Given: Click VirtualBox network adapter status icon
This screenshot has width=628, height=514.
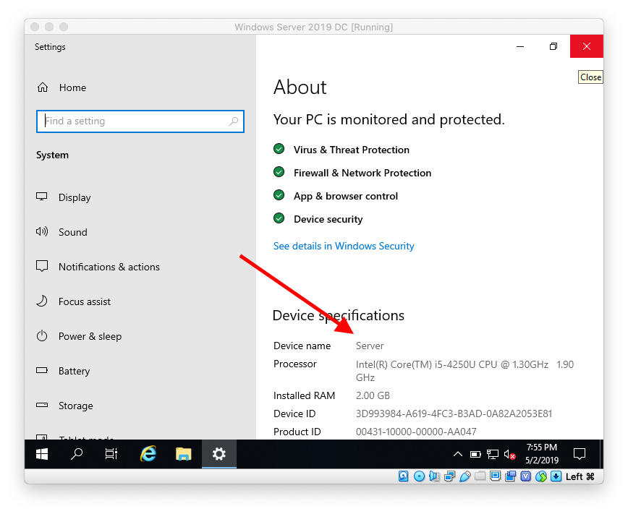Looking at the screenshot, I should pyautogui.click(x=449, y=476).
